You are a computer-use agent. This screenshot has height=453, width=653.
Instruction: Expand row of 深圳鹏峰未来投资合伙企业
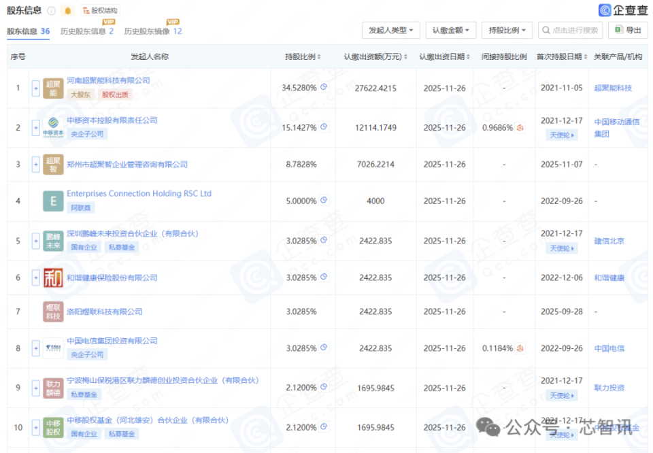coord(36,241)
